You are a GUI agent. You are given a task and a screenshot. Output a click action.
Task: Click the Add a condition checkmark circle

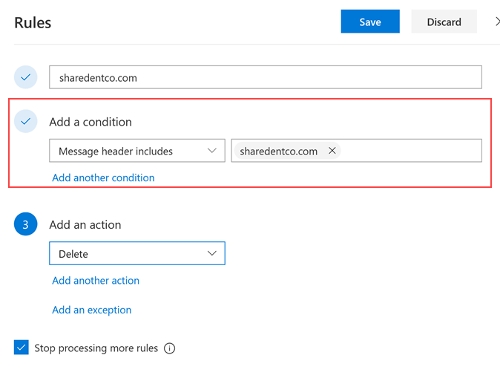click(26, 121)
